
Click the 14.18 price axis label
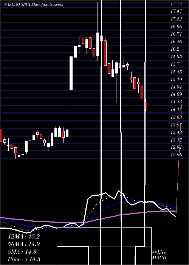[x=176, y=109]
